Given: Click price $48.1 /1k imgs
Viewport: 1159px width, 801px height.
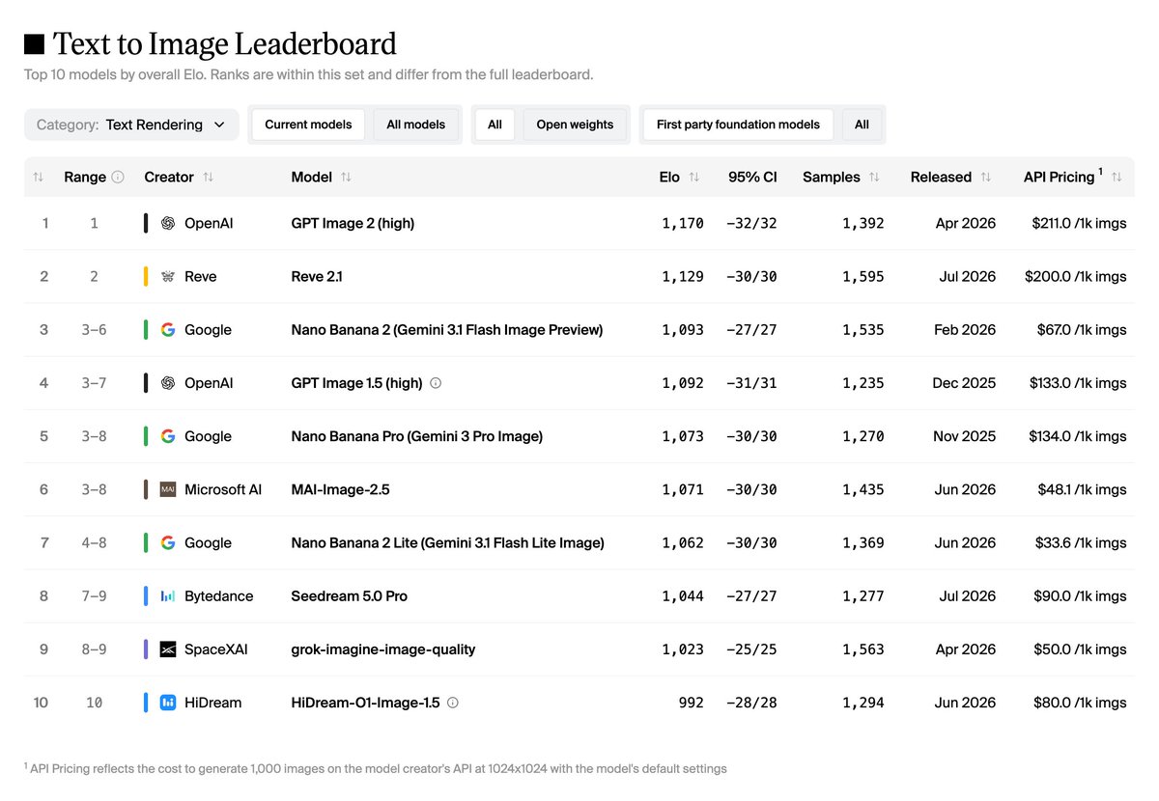Looking at the screenshot, I should click(1083, 489).
